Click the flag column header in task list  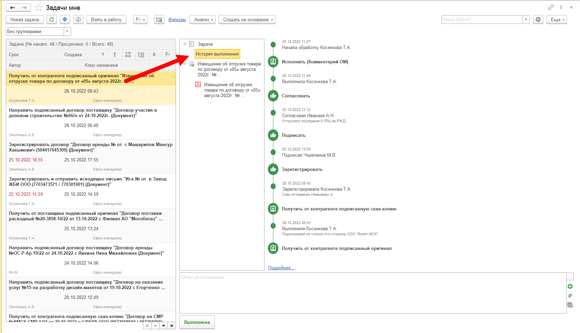tap(168, 54)
